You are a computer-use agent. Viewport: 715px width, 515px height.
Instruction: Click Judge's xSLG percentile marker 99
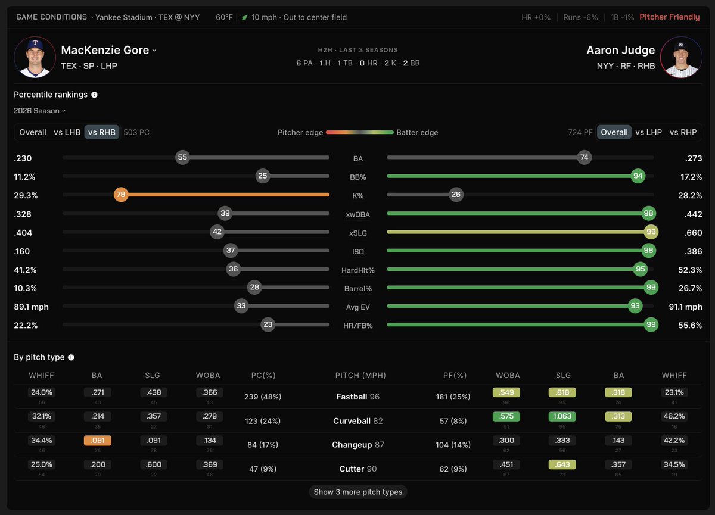click(x=651, y=232)
